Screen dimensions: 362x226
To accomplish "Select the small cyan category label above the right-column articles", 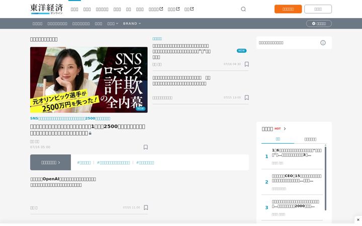I will 157,39.
